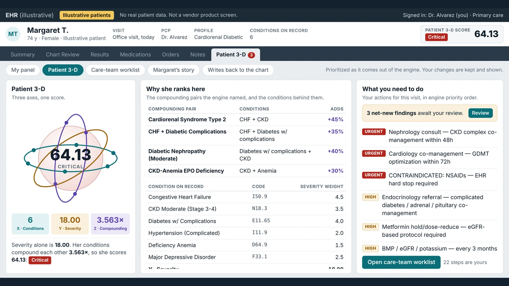Select the Patient 3-D pill button
This screenshot has height=286, width=509.
(x=63, y=70)
